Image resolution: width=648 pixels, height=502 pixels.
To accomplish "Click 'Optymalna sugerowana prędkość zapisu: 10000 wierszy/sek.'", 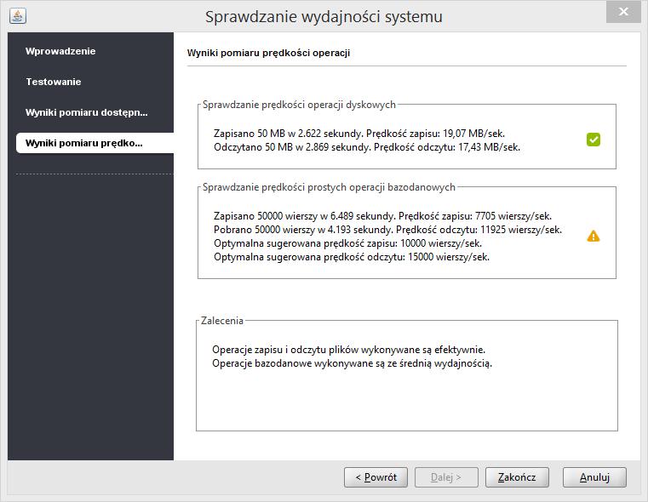I will click(348, 243).
